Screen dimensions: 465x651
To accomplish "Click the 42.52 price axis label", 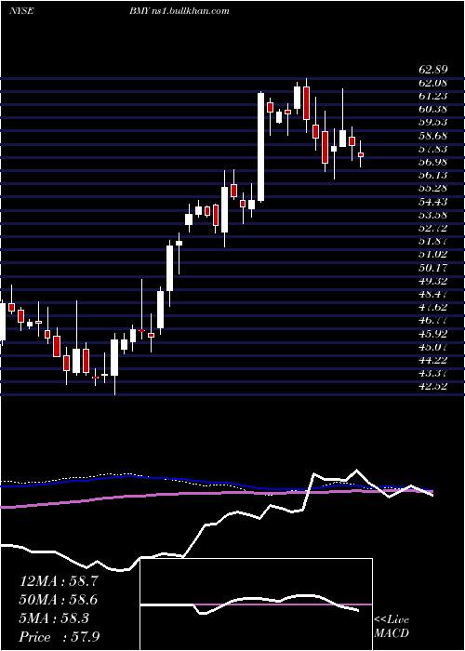I will coord(432,387).
